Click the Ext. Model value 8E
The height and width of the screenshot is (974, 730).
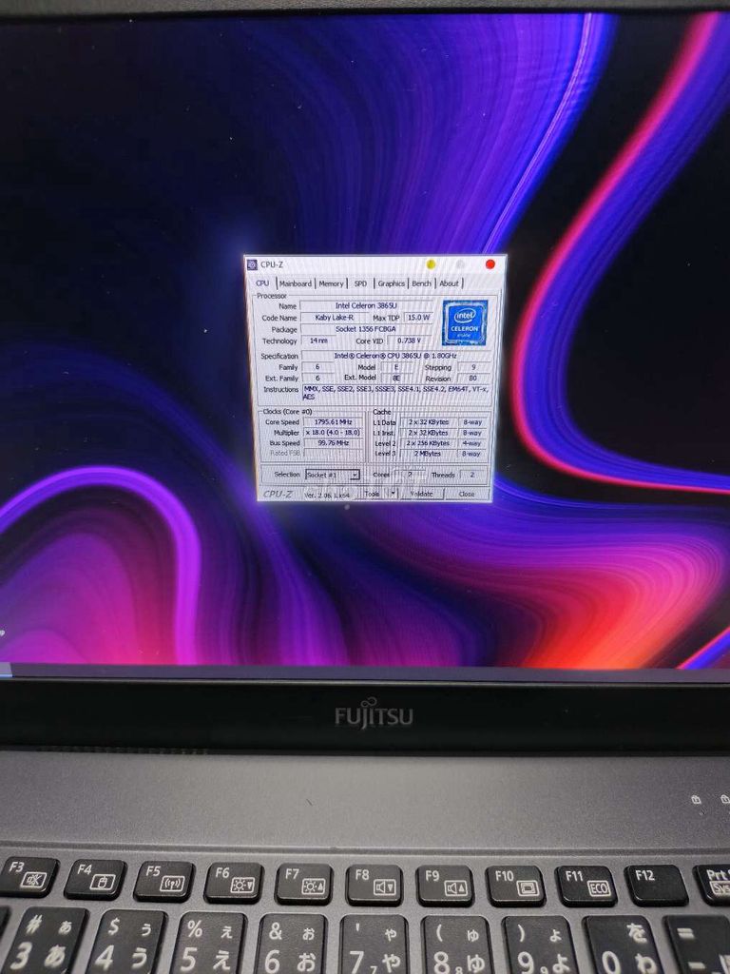tap(396, 378)
